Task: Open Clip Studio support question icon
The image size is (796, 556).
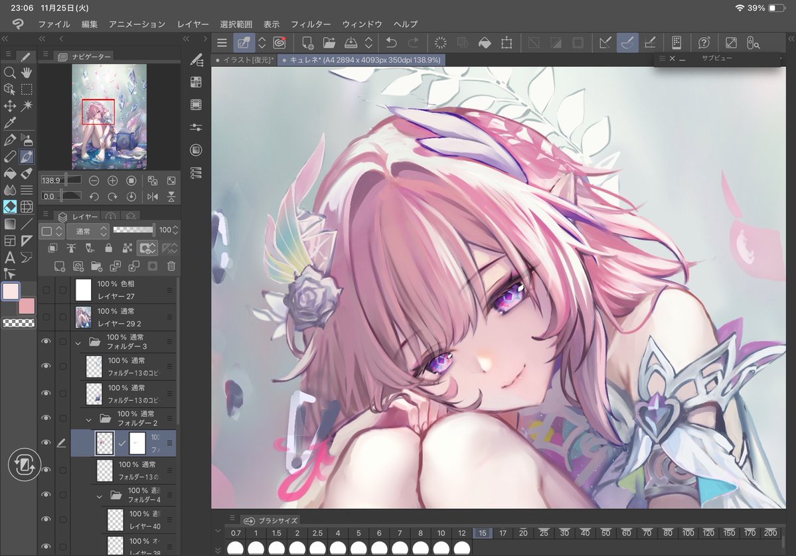Action: pos(704,42)
